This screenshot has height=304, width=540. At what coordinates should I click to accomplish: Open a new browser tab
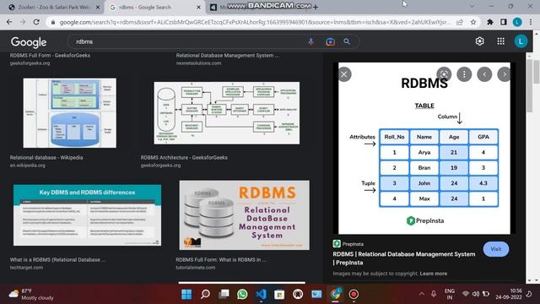316,7
